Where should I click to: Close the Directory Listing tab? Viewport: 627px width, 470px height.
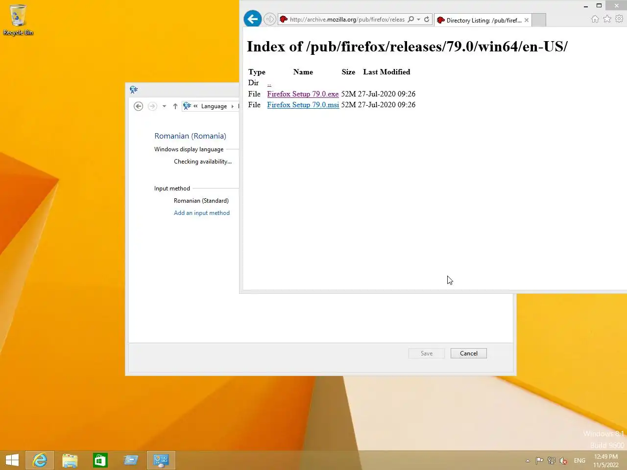click(x=527, y=20)
